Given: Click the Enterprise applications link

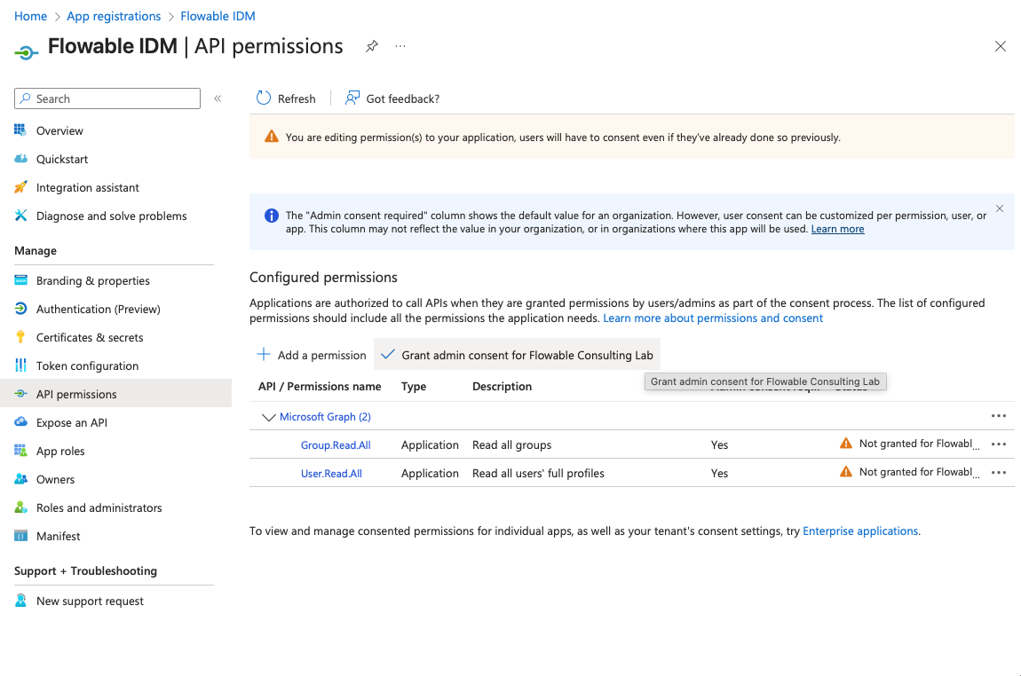Looking at the screenshot, I should coord(859,531).
